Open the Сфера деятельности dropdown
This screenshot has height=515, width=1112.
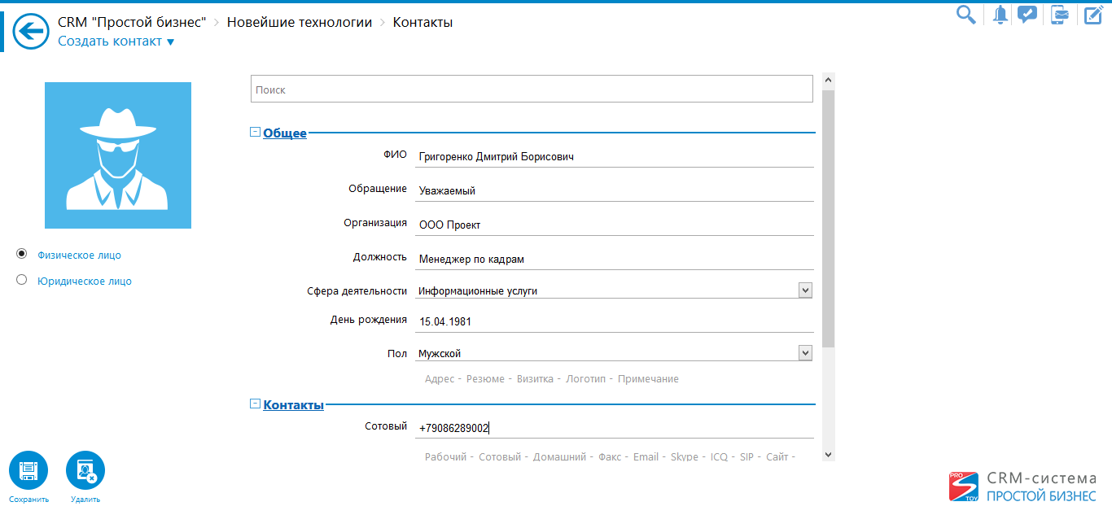coord(805,290)
